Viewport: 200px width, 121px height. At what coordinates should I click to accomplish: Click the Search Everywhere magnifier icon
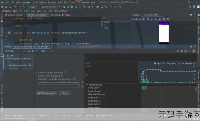point(190,7)
